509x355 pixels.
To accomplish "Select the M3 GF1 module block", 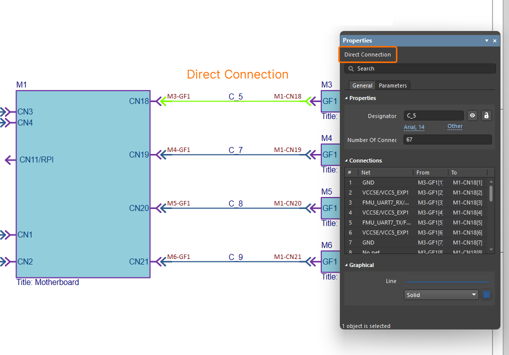I will (329, 101).
